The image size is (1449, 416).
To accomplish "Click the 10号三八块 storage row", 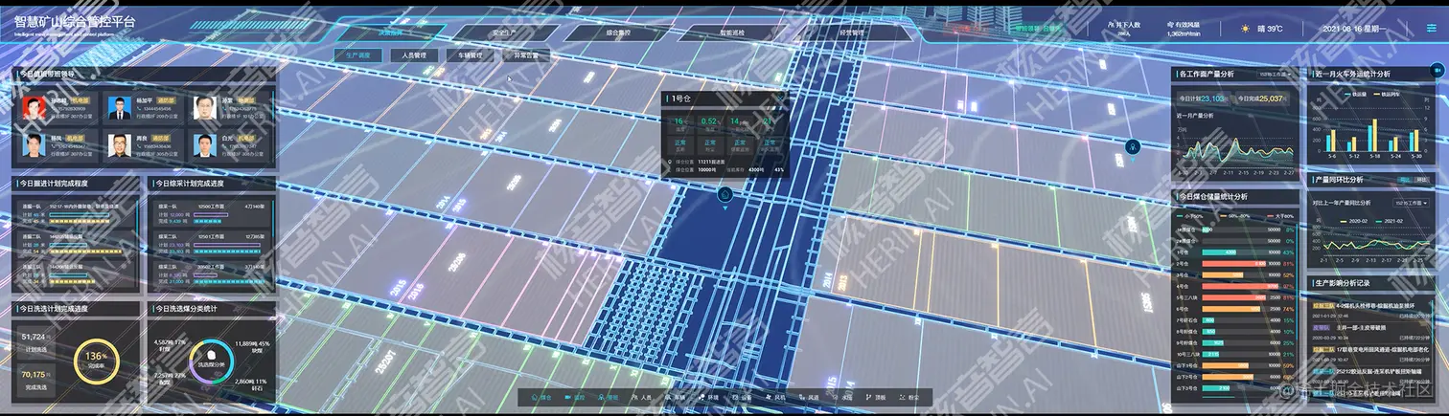I will (1234, 354).
